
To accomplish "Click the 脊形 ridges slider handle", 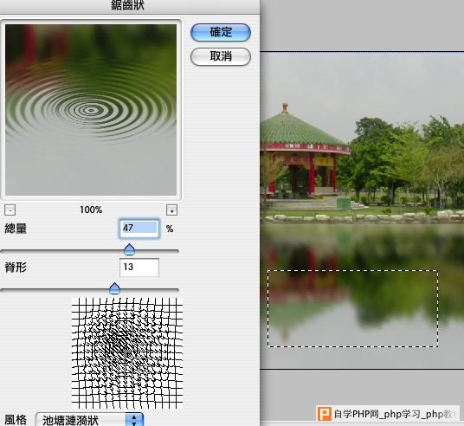I will 114,288.
